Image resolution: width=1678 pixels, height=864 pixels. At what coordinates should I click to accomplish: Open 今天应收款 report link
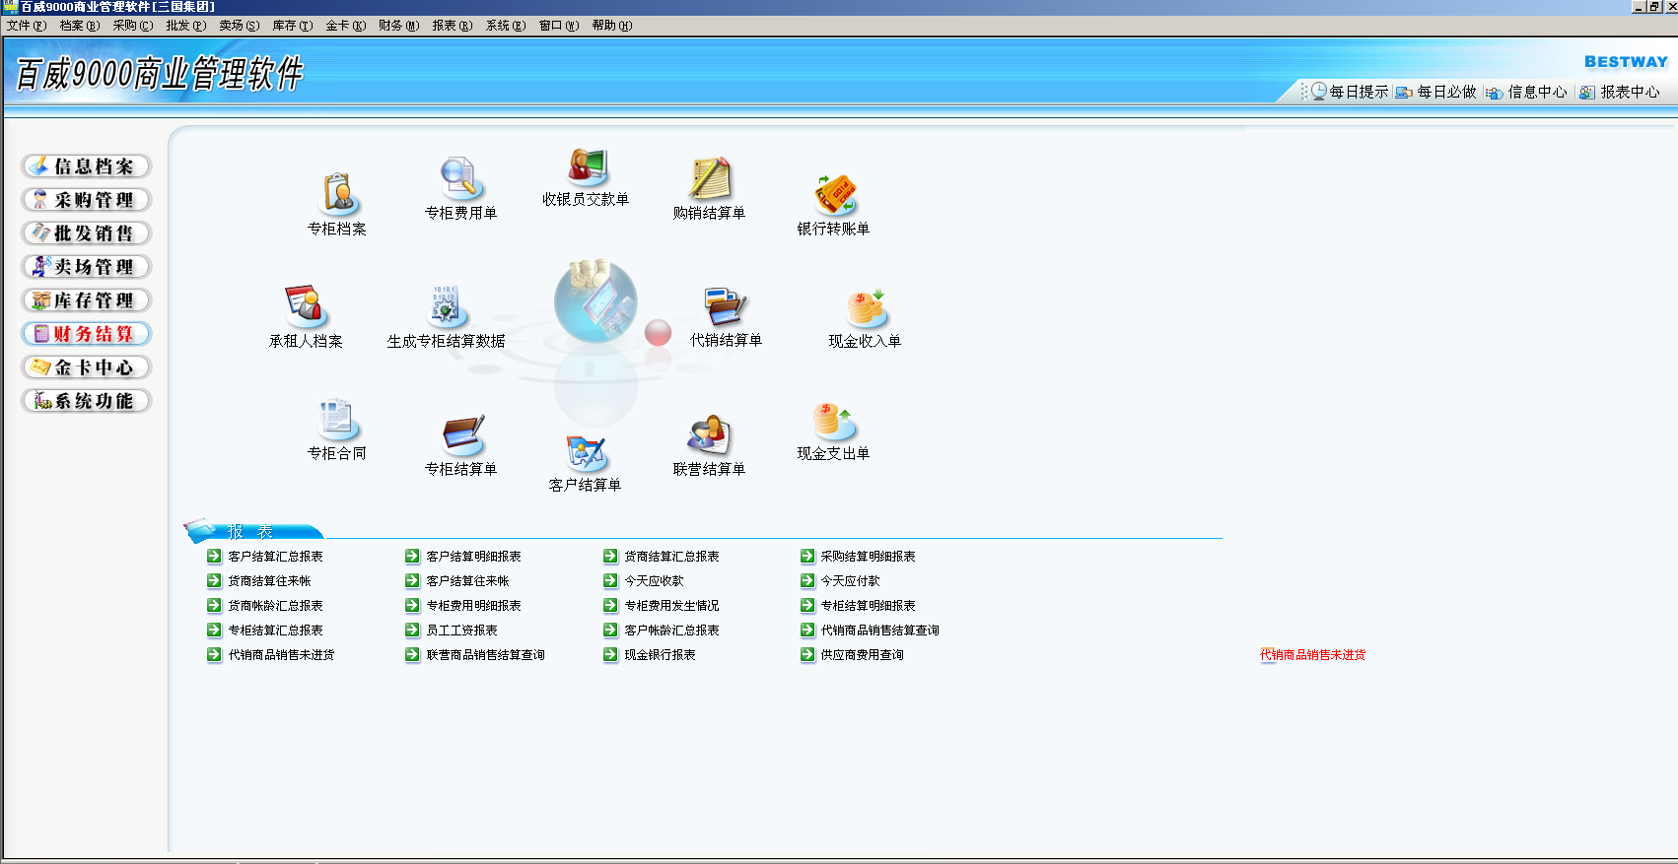click(655, 581)
